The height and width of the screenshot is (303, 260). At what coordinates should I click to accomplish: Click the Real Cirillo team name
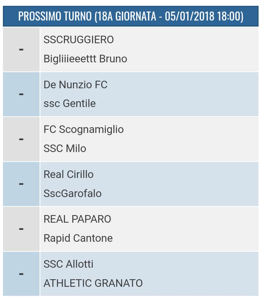point(69,174)
